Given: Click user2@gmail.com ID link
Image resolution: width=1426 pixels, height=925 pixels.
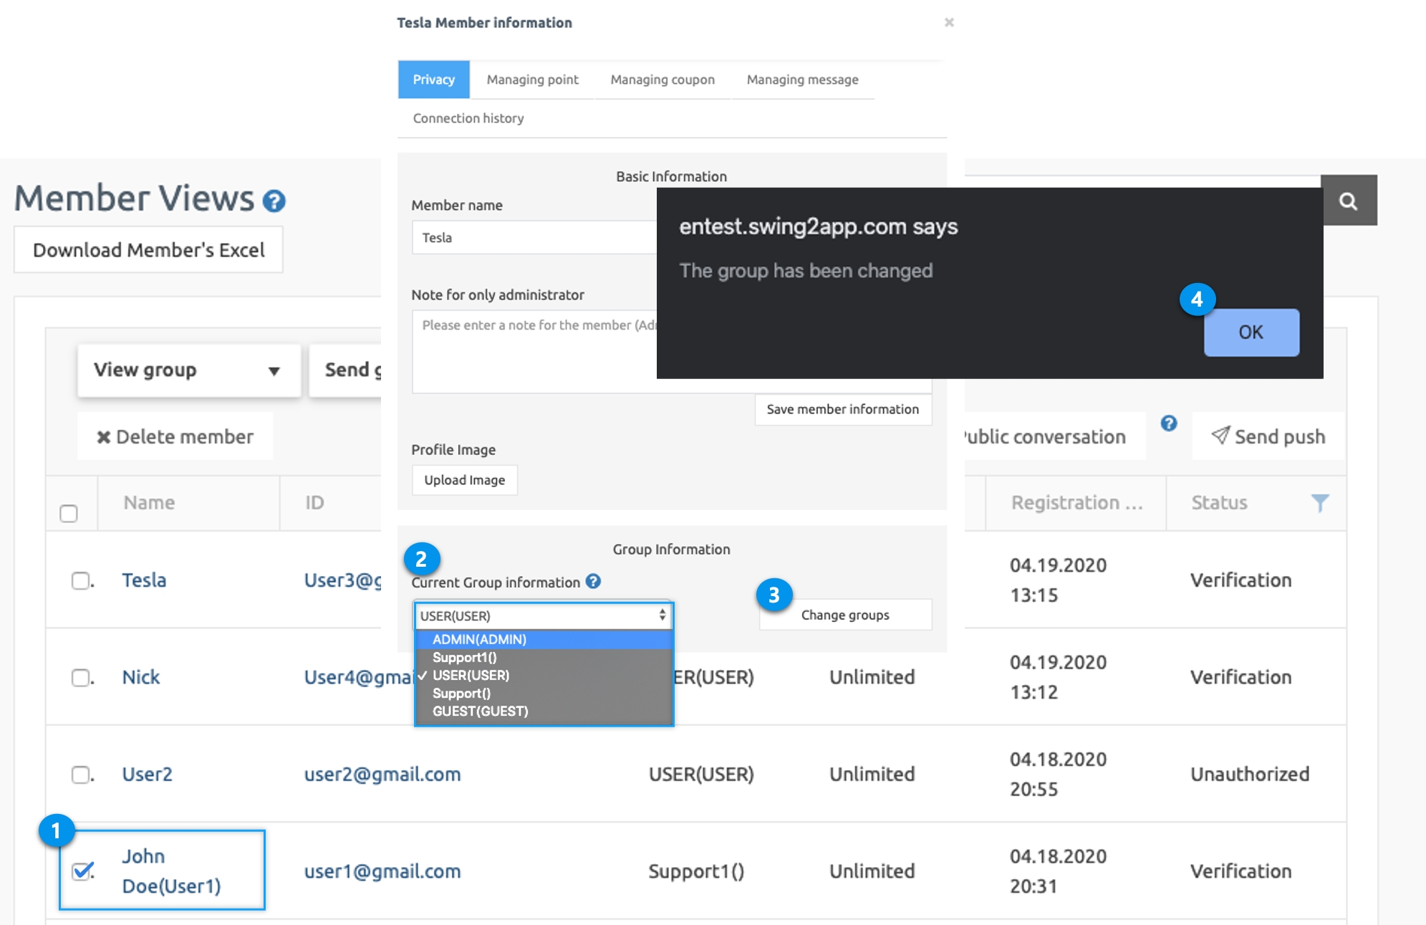Looking at the screenshot, I should click(x=382, y=775).
